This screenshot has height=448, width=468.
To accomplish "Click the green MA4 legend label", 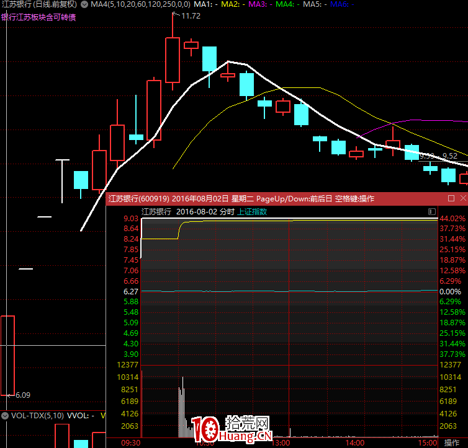I will 287,4.
